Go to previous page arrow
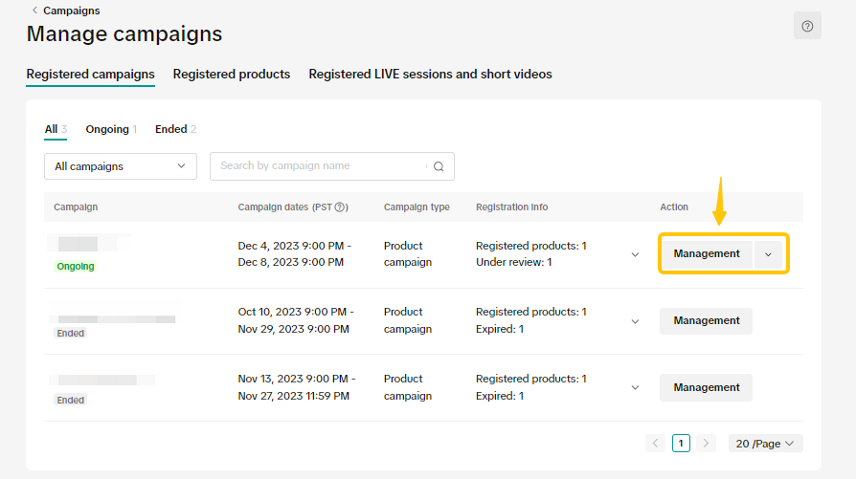This screenshot has width=856, height=479. (x=655, y=443)
